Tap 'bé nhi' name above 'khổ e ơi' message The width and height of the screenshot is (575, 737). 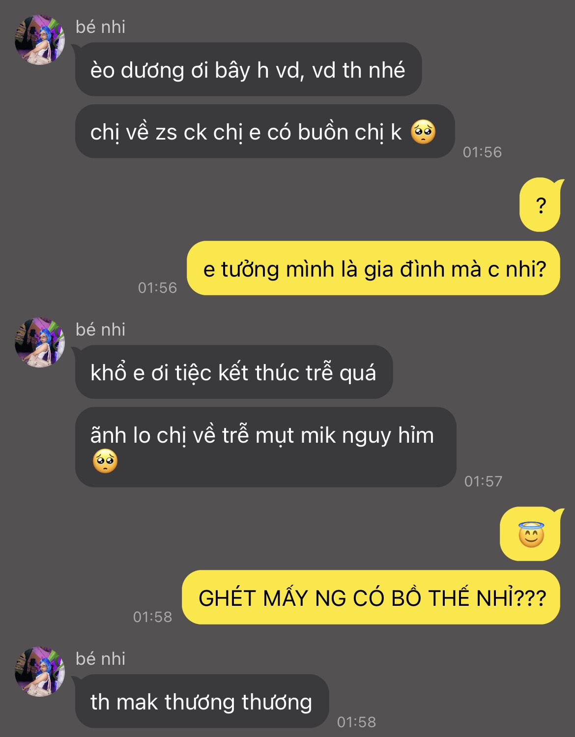[101, 329]
